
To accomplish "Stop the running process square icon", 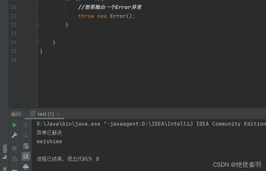I will (14, 148).
